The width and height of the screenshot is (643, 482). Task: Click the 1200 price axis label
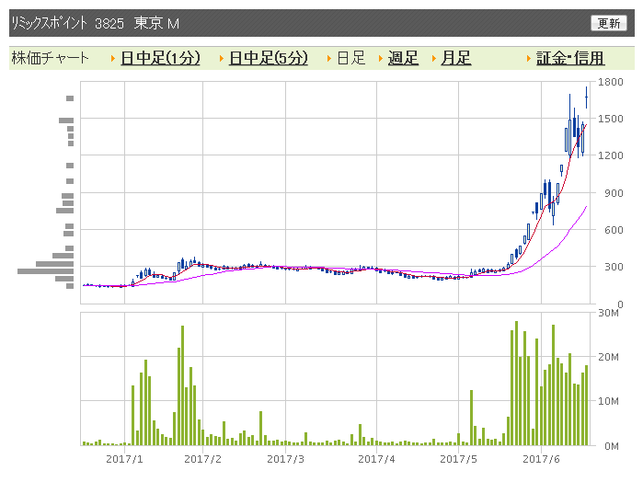[610, 155]
